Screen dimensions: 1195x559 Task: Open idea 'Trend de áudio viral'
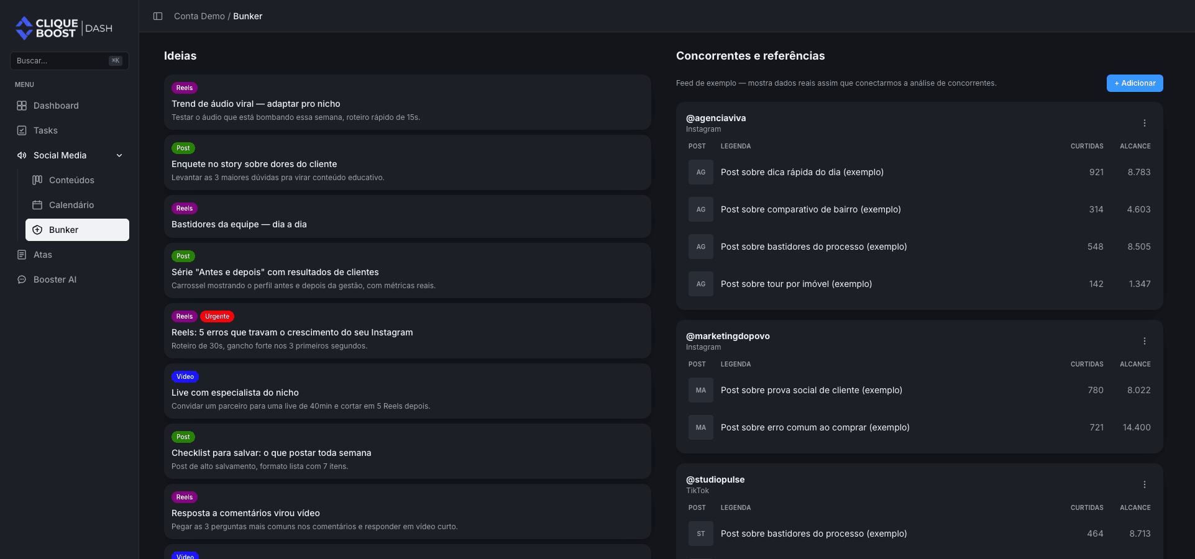[408, 102]
